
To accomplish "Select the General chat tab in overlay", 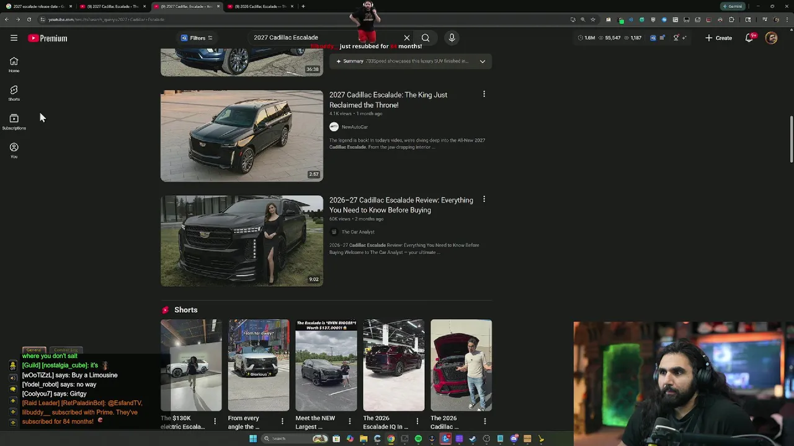I will point(34,350).
